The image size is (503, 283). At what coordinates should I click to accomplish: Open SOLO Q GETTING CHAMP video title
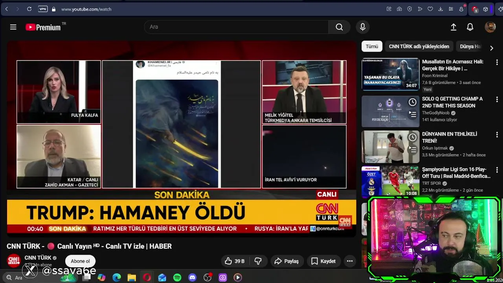coord(452,102)
